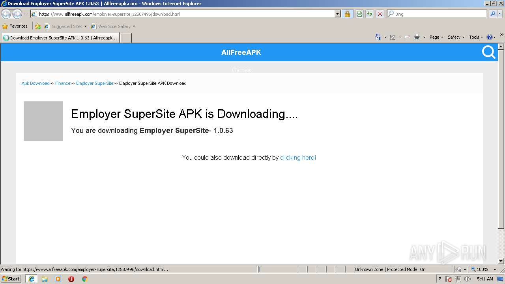Expand the zoom level dropdown arrow
The width and height of the screenshot is (505, 284).
(495, 269)
